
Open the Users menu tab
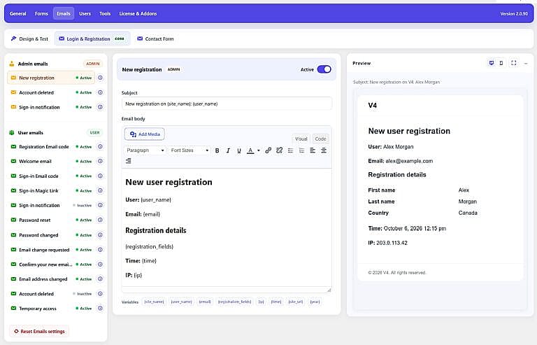(85, 14)
